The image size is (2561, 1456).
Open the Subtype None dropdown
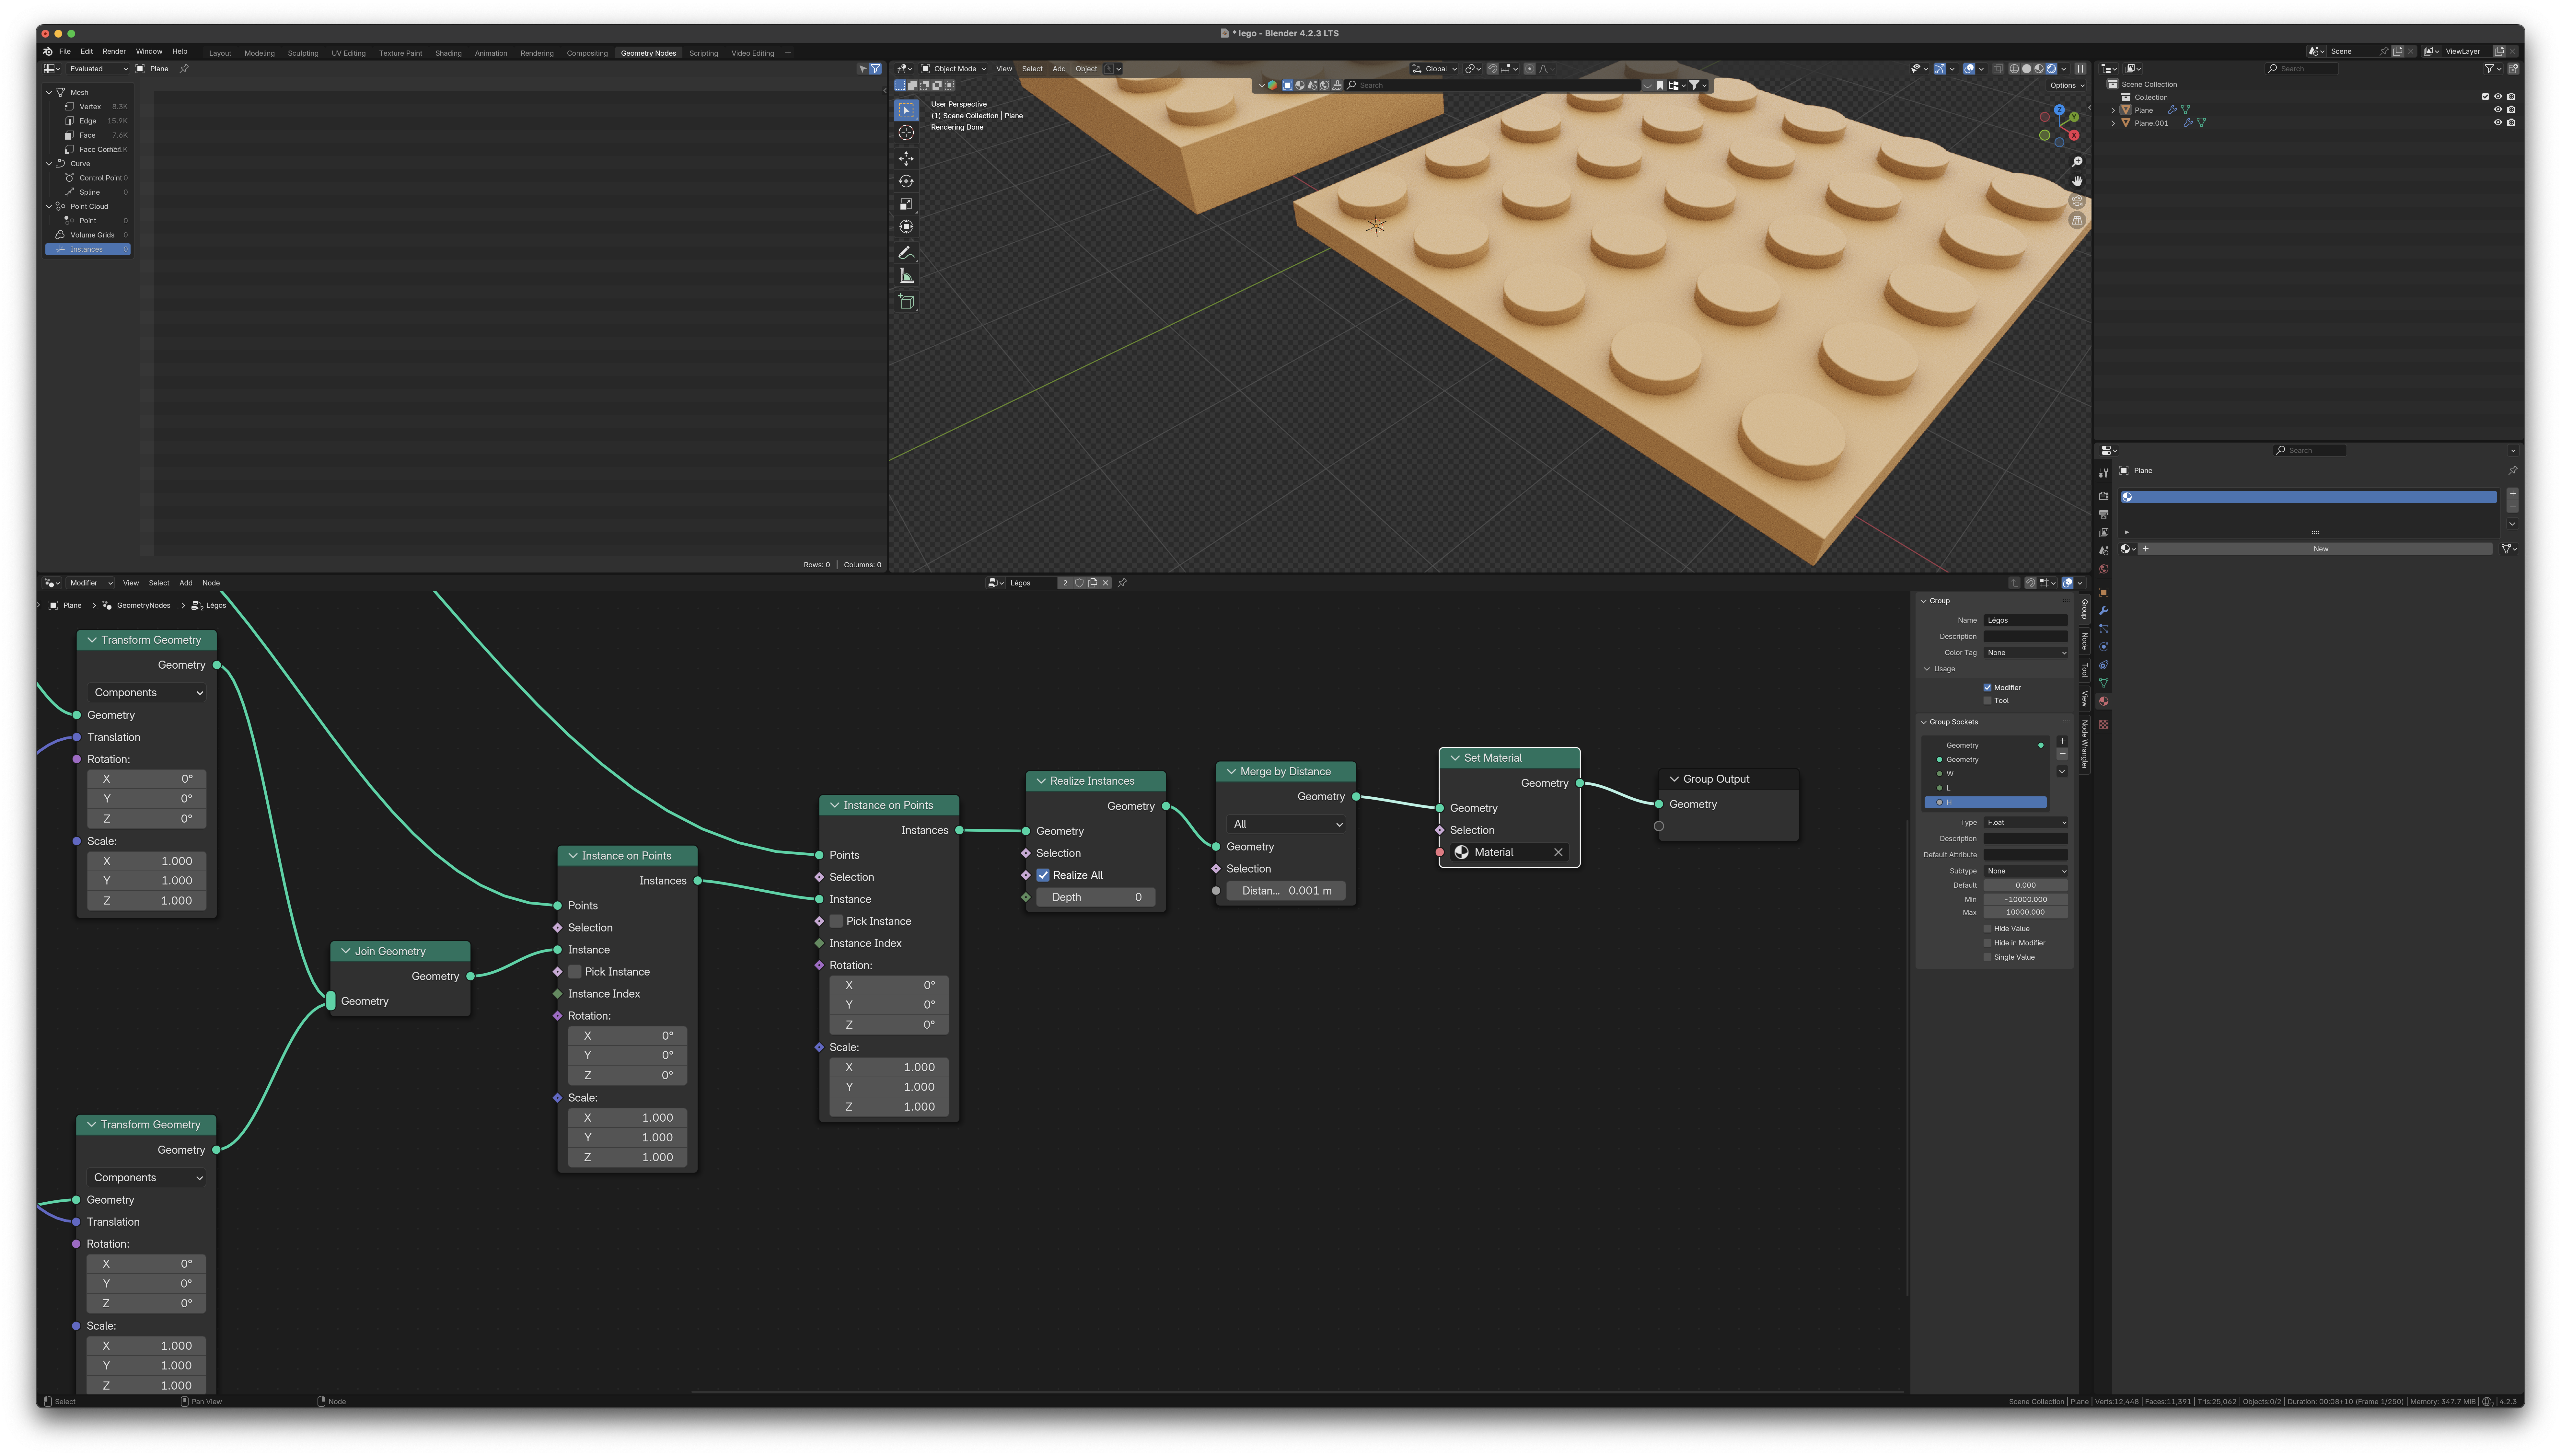[2026, 871]
